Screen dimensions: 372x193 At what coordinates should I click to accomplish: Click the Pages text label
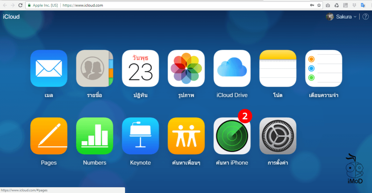click(49, 163)
